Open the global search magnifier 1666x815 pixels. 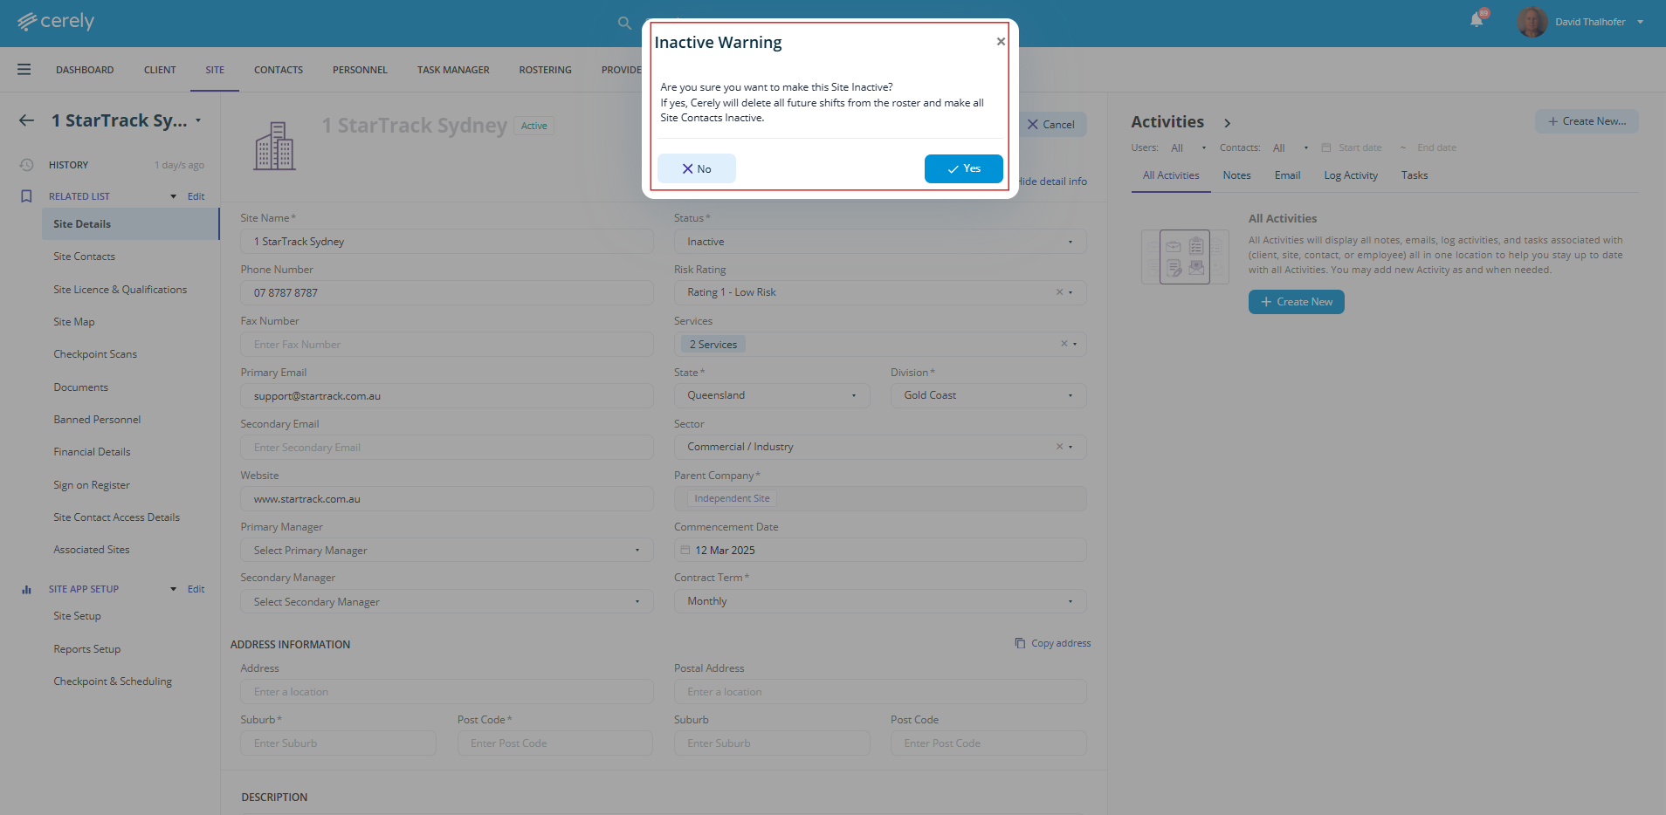click(x=624, y=23)
